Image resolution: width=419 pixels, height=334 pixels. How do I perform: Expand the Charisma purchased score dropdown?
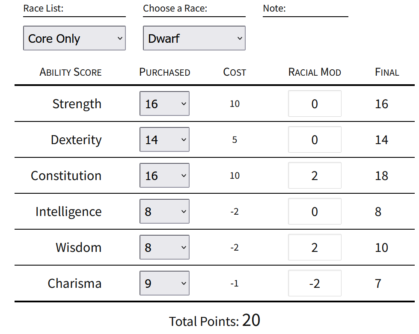click(164, 283)
